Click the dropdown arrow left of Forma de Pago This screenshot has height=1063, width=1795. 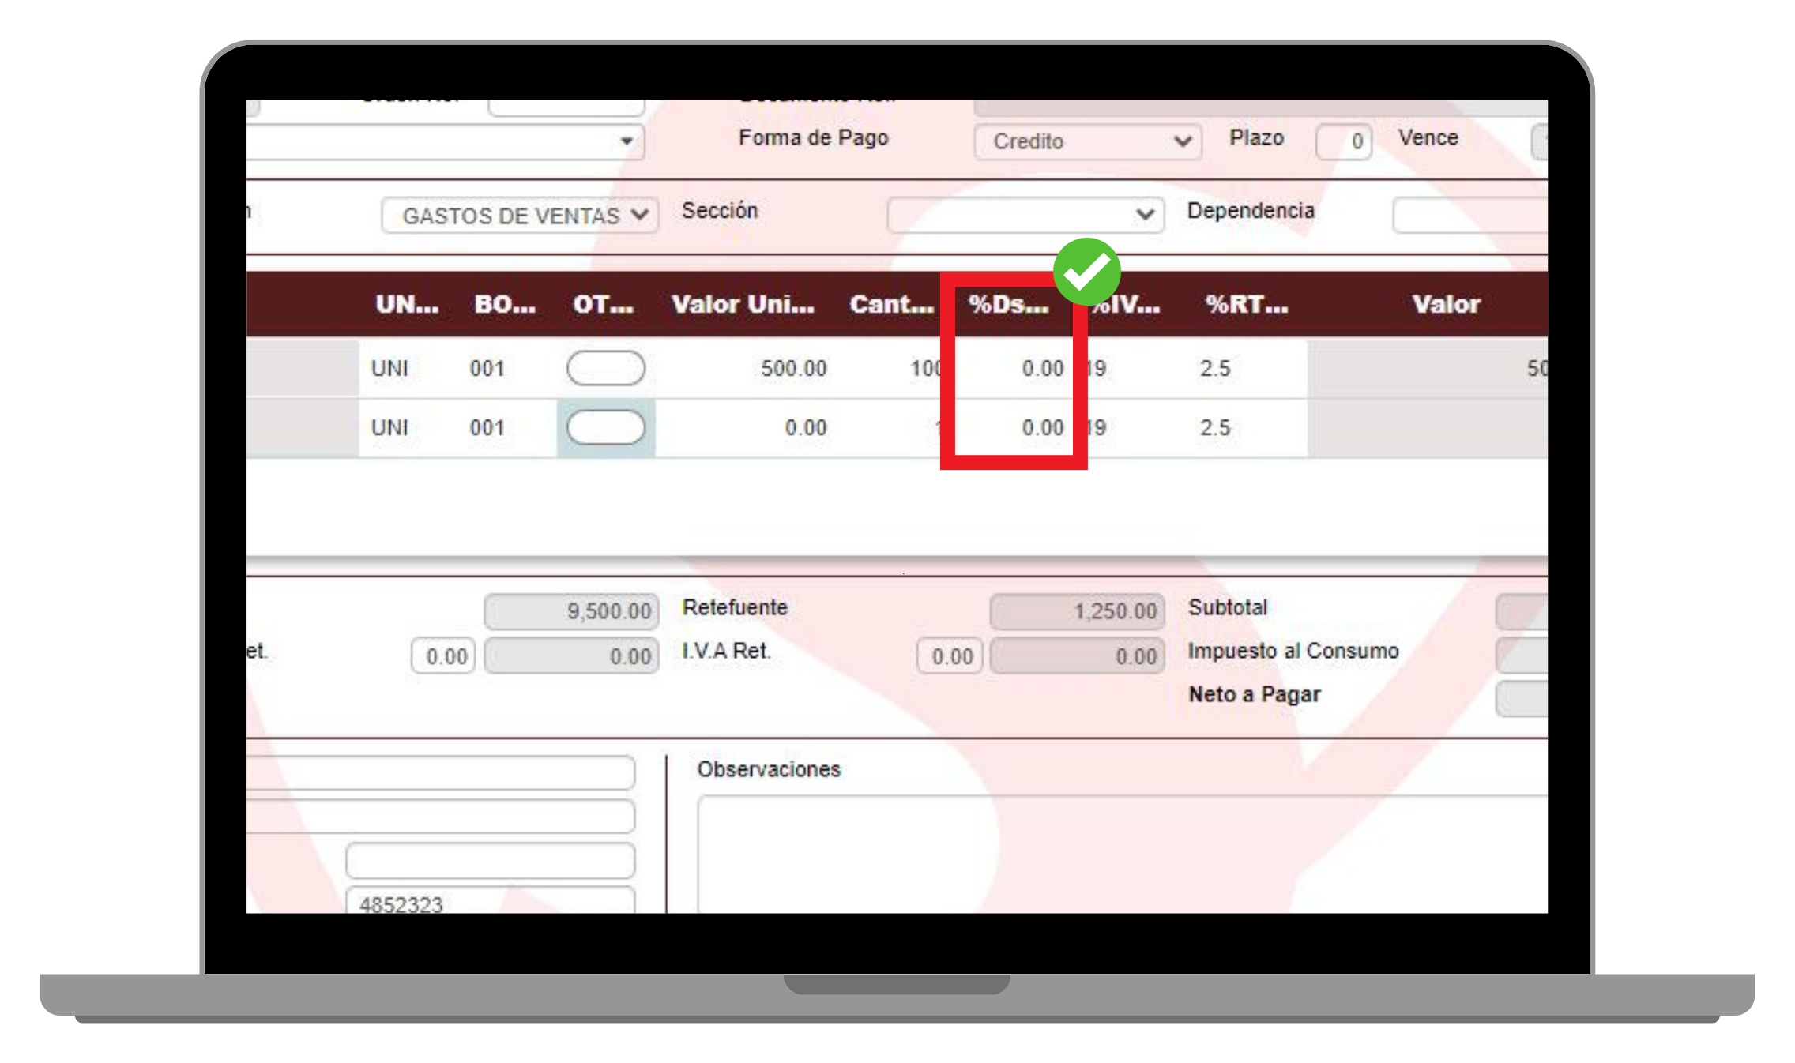click(x=627, y=141)
